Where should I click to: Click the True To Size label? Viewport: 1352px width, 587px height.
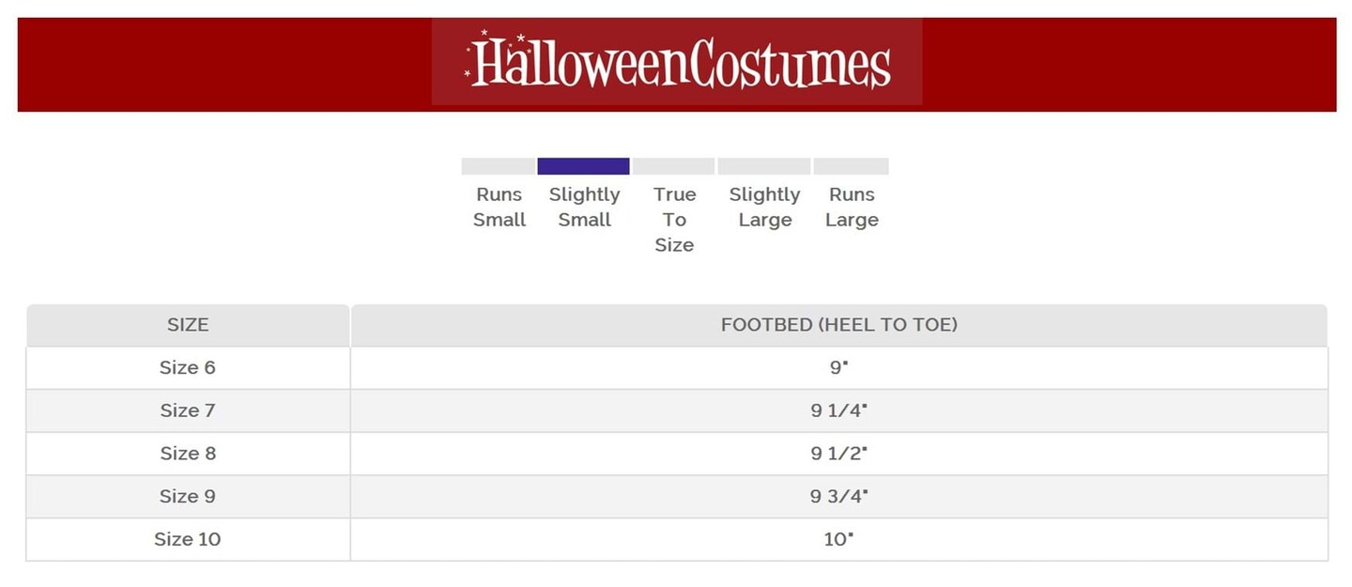pyautogui.click(x=674, y=219)
